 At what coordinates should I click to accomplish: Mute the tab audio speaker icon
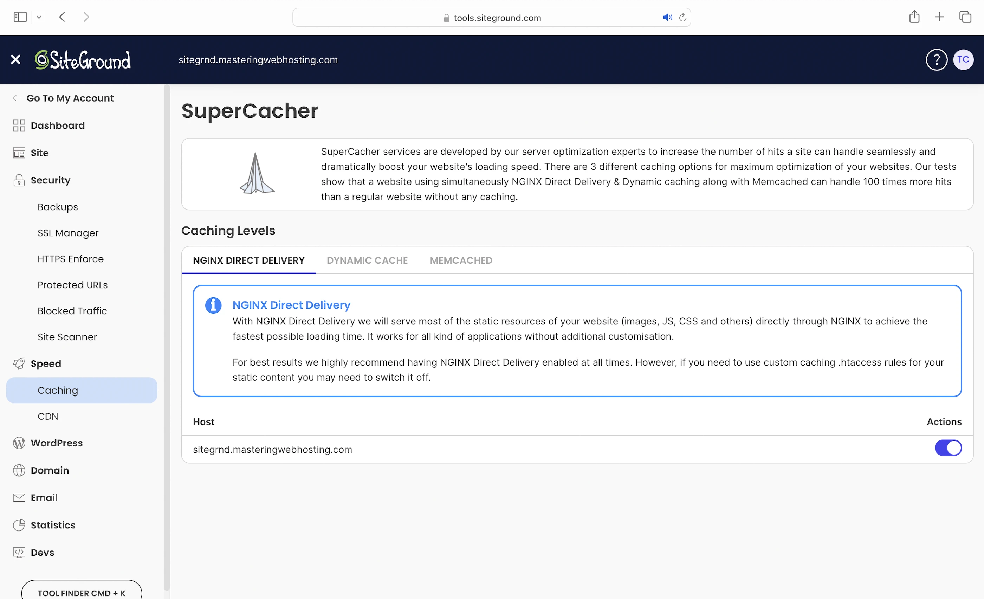coord(667,18)
